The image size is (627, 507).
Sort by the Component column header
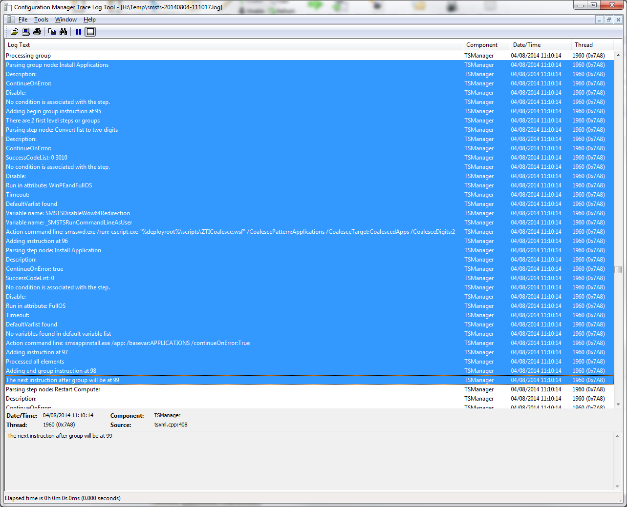pos(482,45)
